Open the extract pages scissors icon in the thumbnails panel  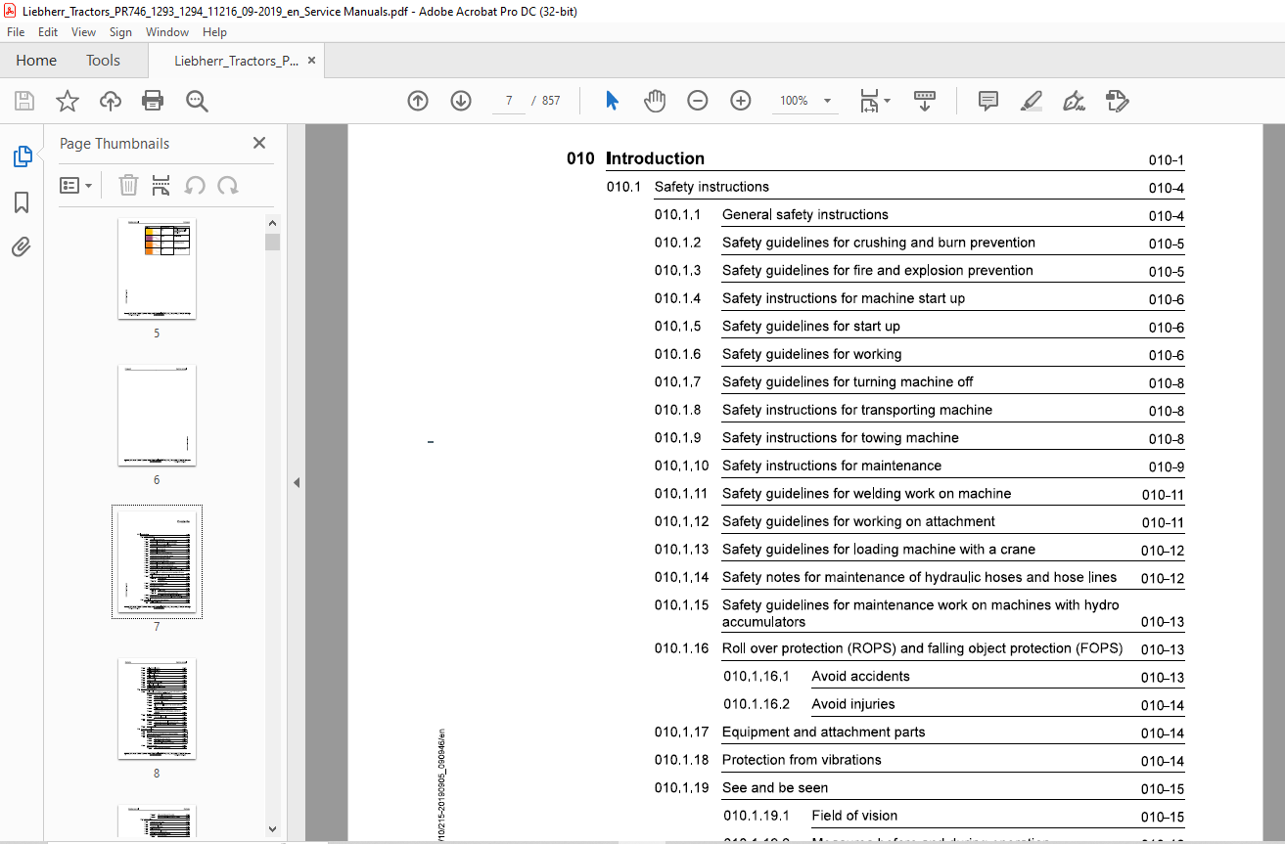click(161, 185)
